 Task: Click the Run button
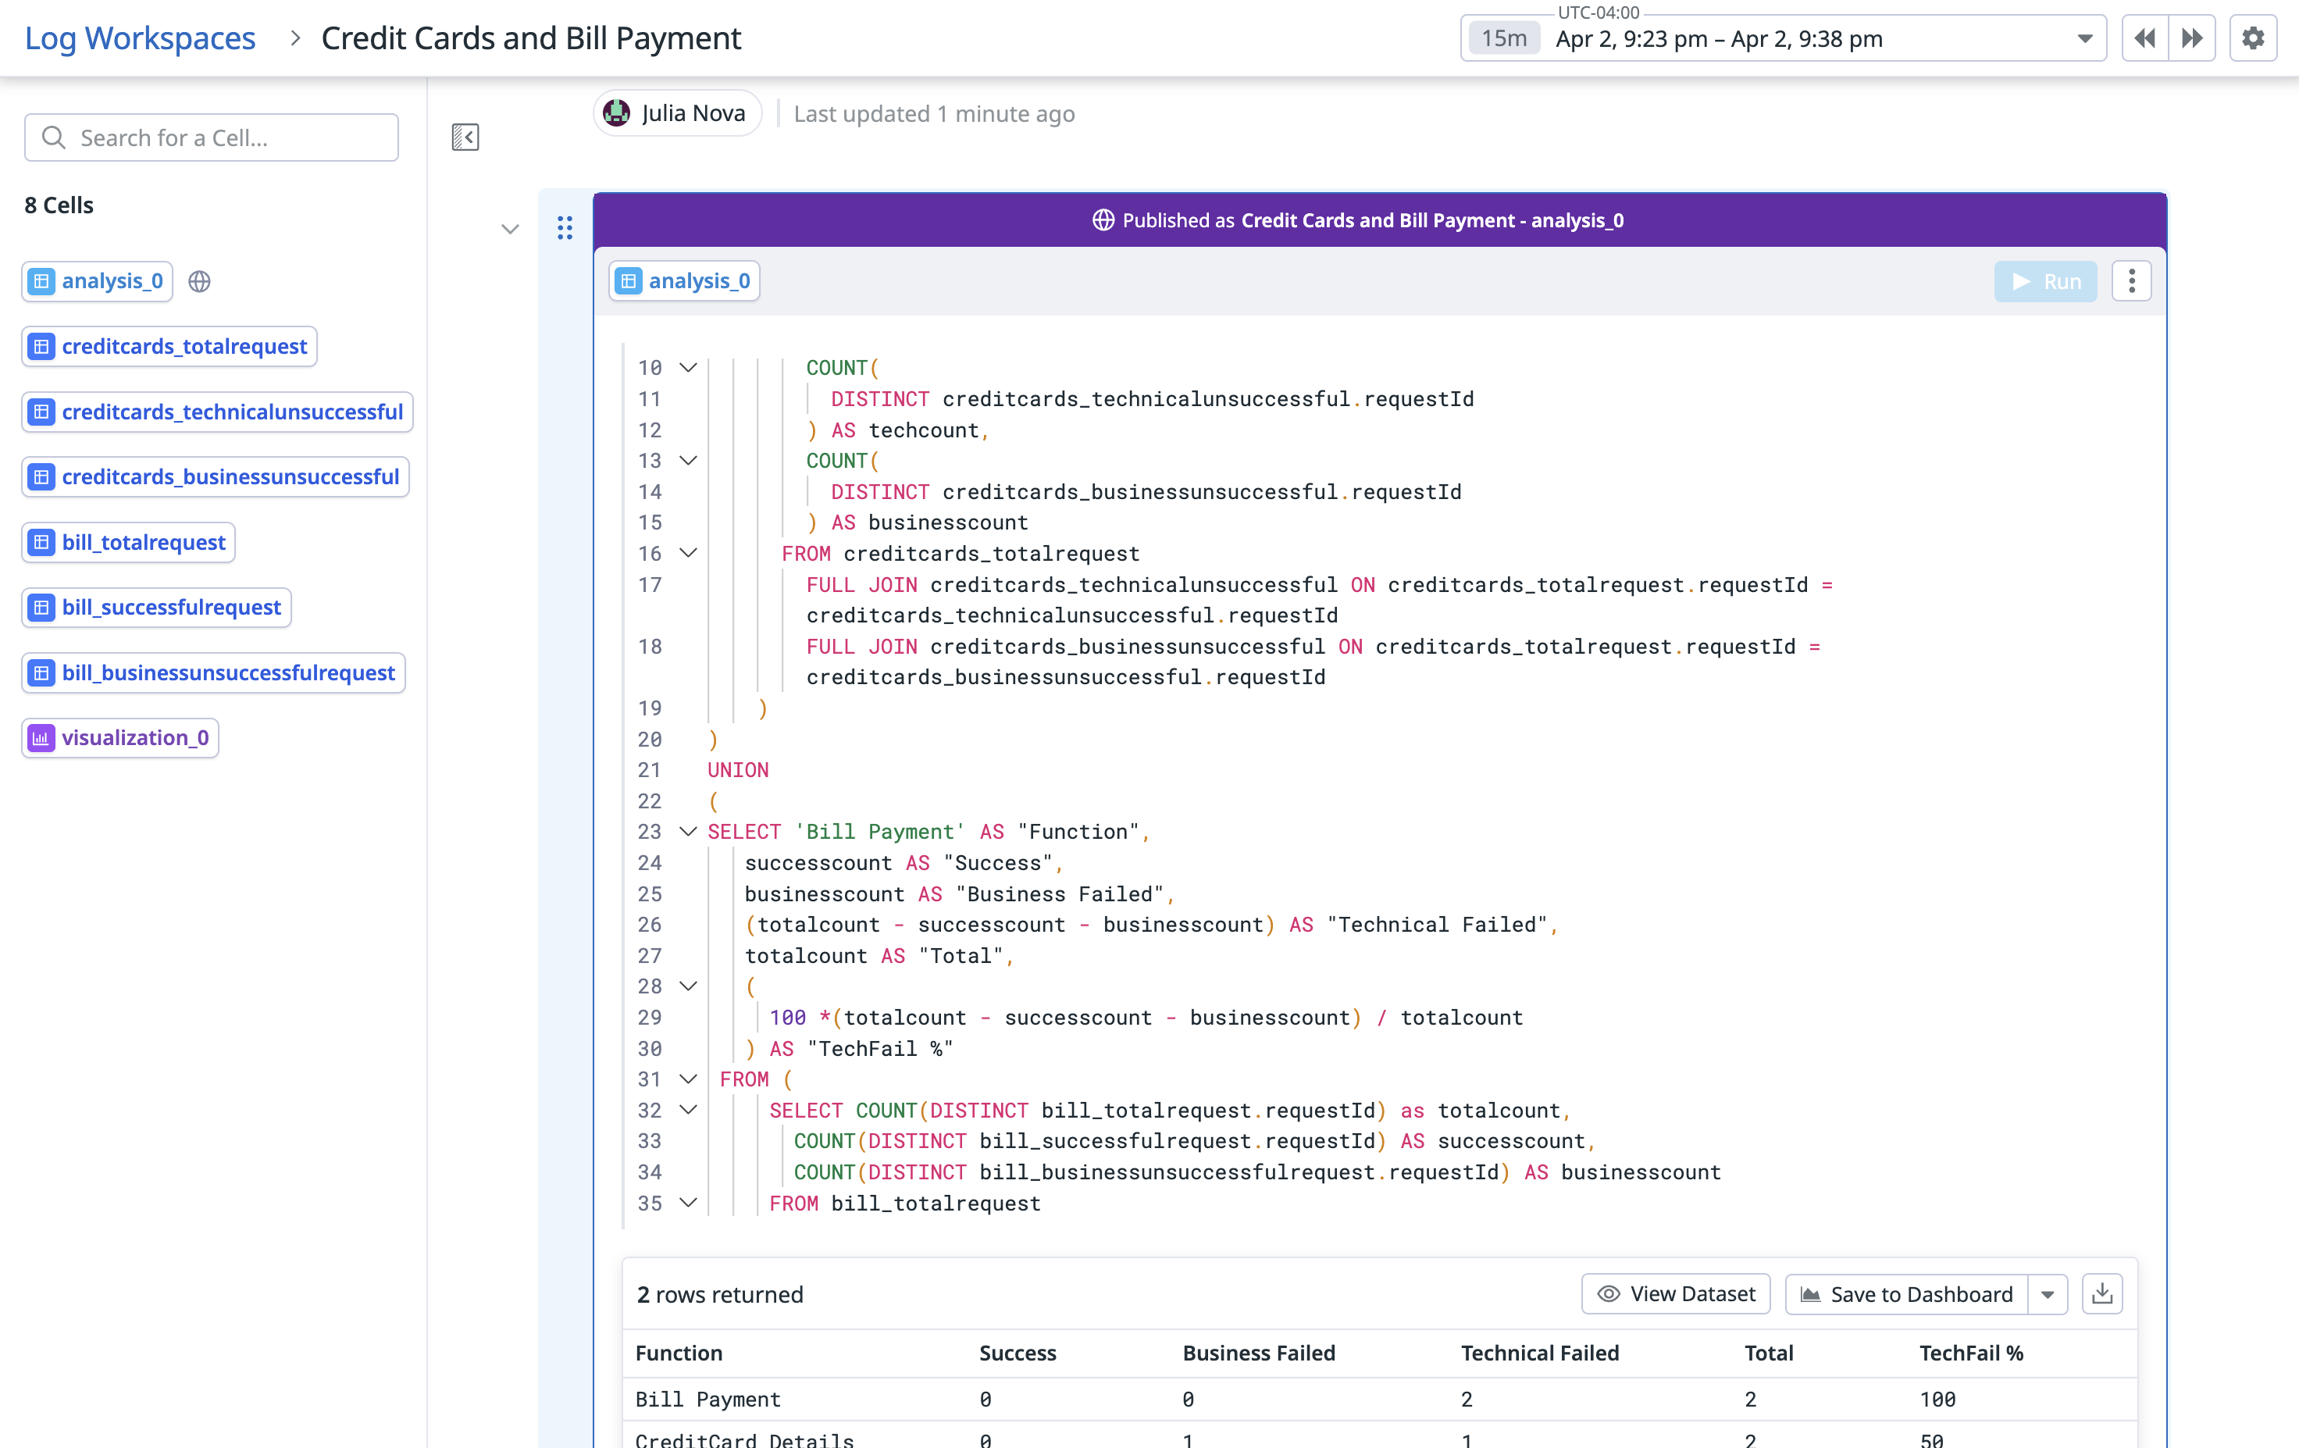(x=2045, y=282)
